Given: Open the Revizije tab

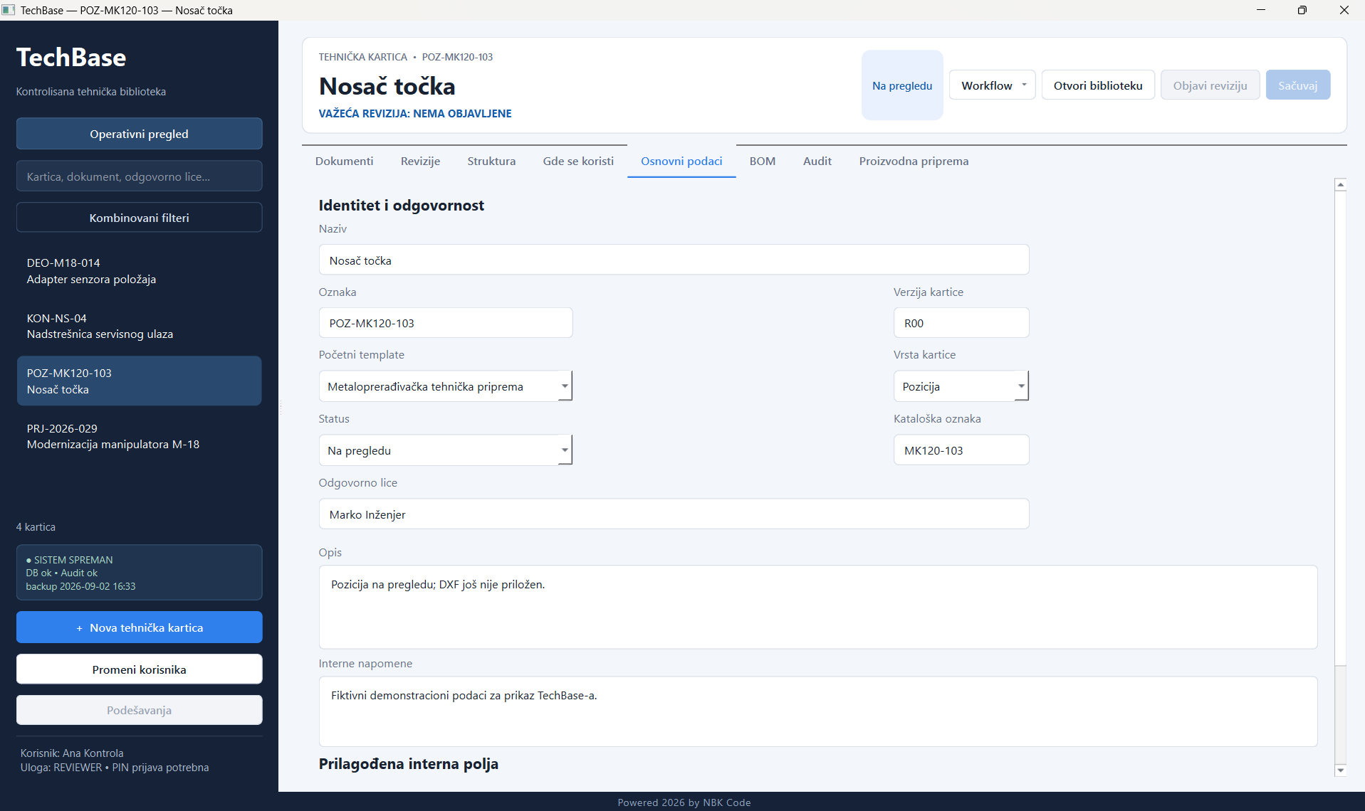Looking at the screenshot, I should [420, 161].
